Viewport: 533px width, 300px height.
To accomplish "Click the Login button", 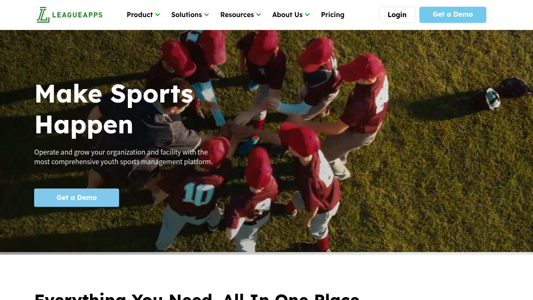I will pyautogui.click(x=397, y=15).
